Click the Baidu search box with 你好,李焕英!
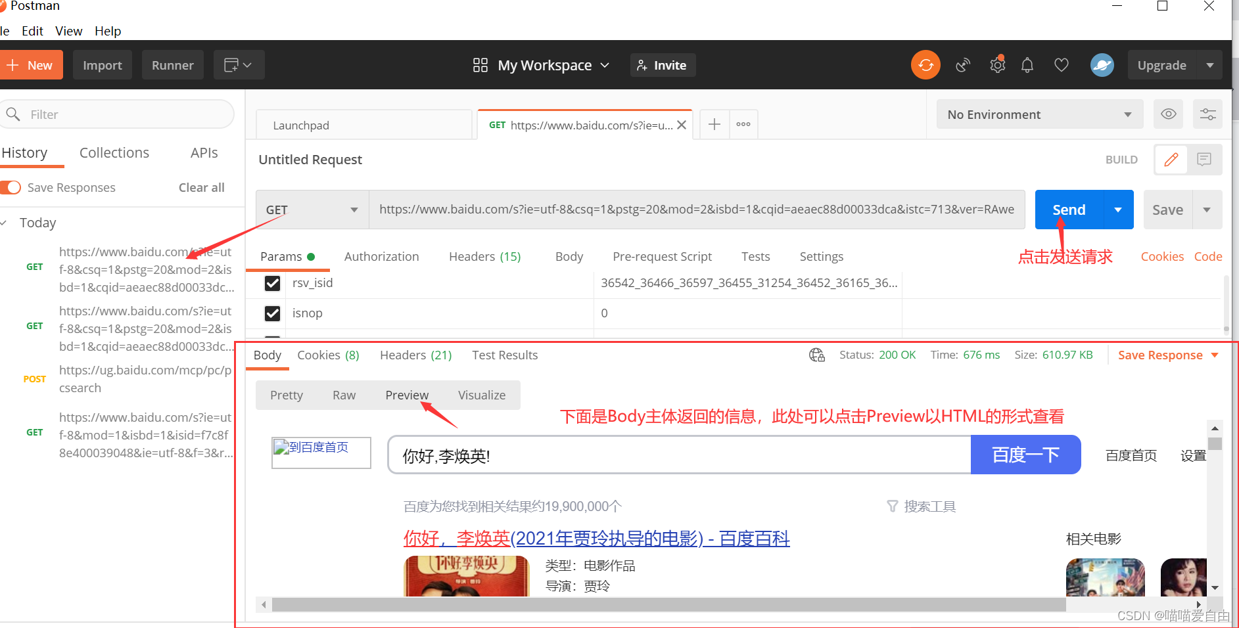1239x628 pixels. 679,455
